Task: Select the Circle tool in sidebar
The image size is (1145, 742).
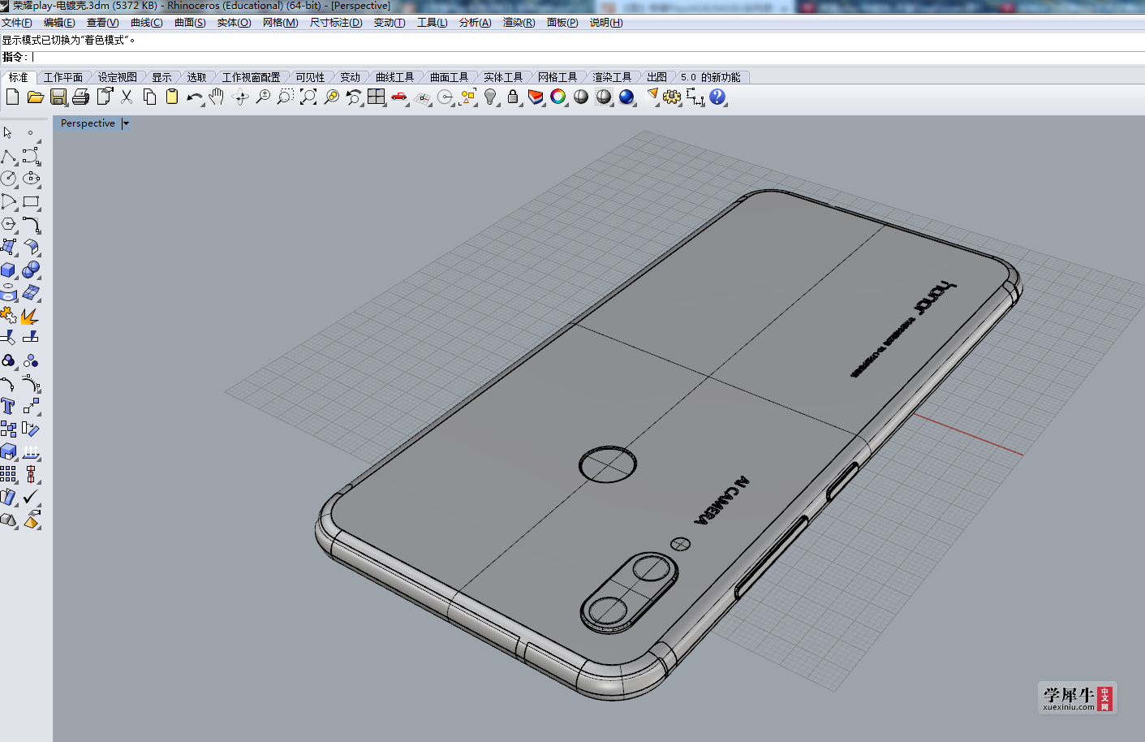Action: (8, 179)
